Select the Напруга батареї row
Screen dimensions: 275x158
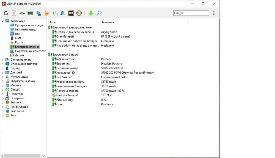67,95
